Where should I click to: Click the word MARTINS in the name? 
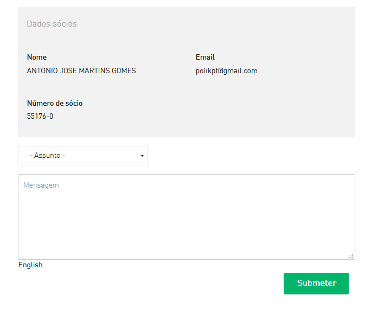pos(94,71)
